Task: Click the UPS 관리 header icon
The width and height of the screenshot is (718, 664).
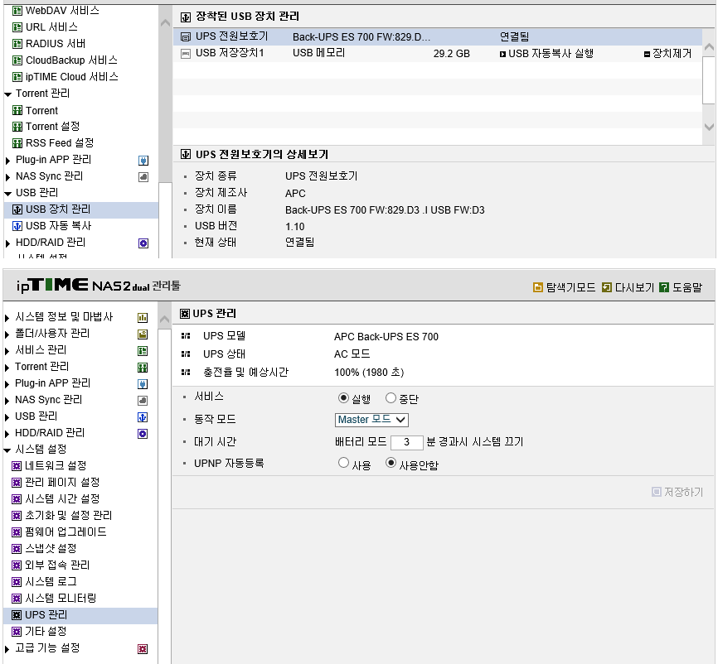Action: coord(185,314)
